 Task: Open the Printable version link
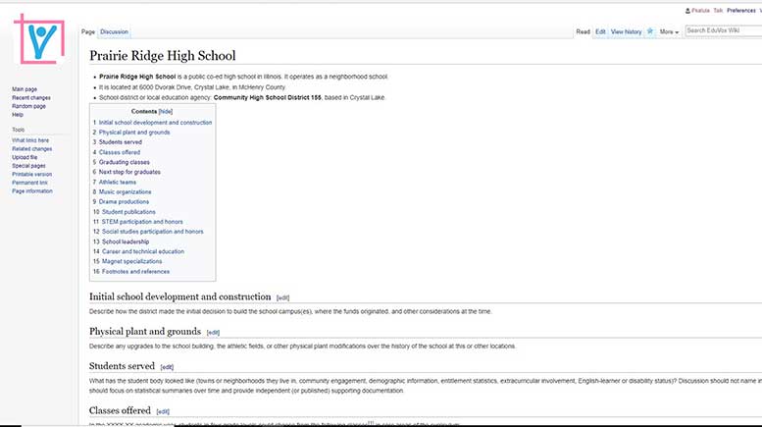click(32, 174)
